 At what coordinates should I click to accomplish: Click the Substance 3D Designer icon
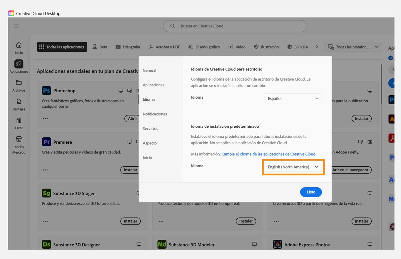click(x=46, y=244)
